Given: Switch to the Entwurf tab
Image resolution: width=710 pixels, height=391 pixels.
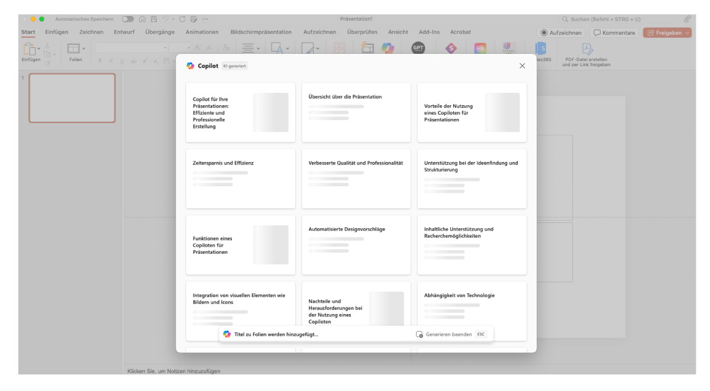Looking at the screenshot, I should point(124,32).
